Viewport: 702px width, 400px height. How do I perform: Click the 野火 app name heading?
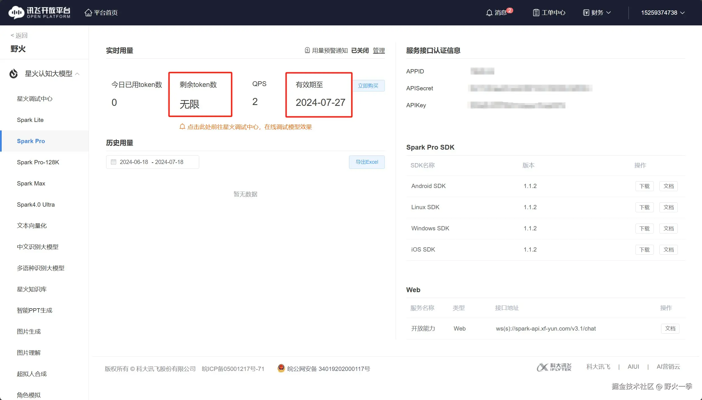(18, 49)
